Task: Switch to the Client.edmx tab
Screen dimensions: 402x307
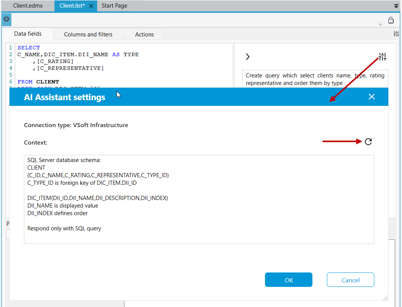Action: coord(28,6)
